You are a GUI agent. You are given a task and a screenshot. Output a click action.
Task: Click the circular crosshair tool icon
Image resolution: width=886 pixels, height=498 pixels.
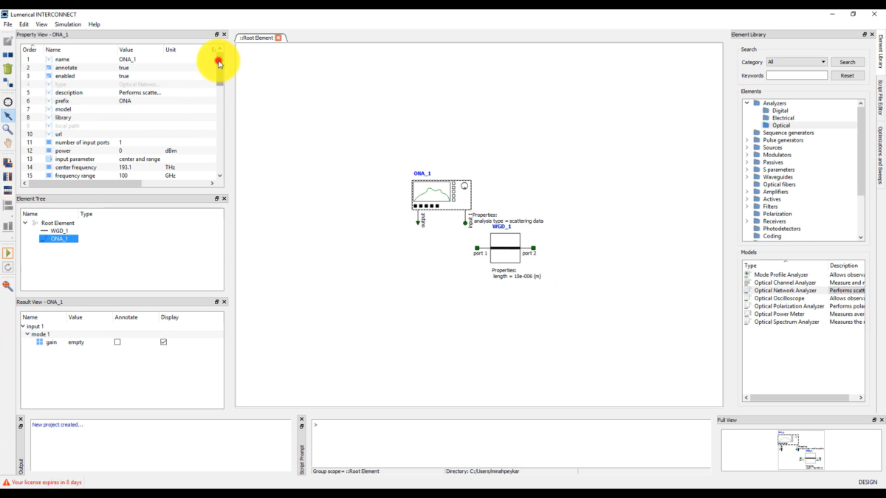tap(8, 102)
